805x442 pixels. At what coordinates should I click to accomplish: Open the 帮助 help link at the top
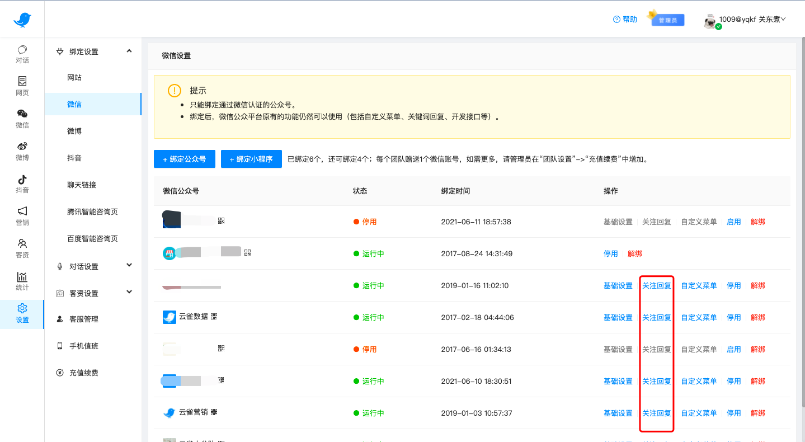coord(624,19)
